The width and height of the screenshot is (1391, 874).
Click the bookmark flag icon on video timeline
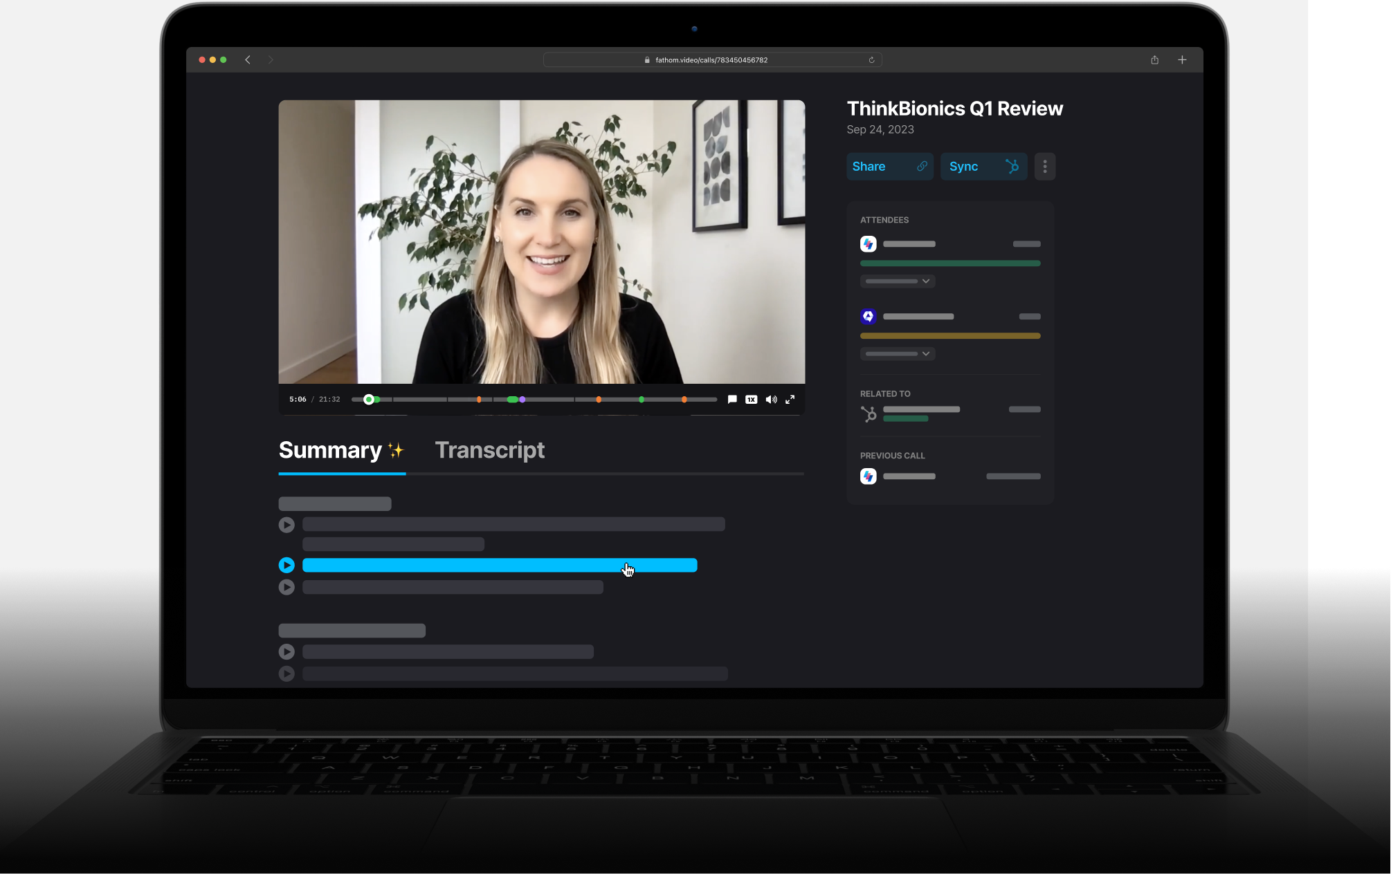(732, 399)
